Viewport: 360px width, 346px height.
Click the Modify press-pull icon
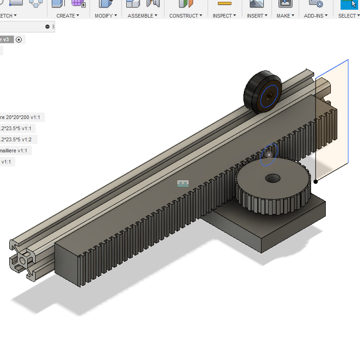coord(106,4)
